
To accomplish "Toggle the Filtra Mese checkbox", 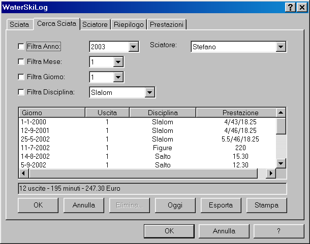I will click(x=21, y=61).
